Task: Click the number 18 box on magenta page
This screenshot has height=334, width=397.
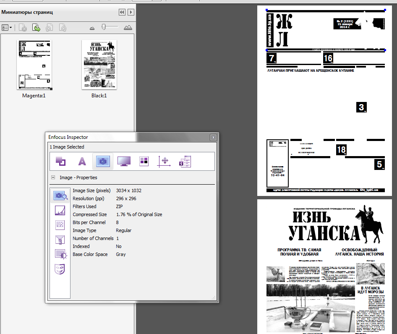Action: coord(341,150)
